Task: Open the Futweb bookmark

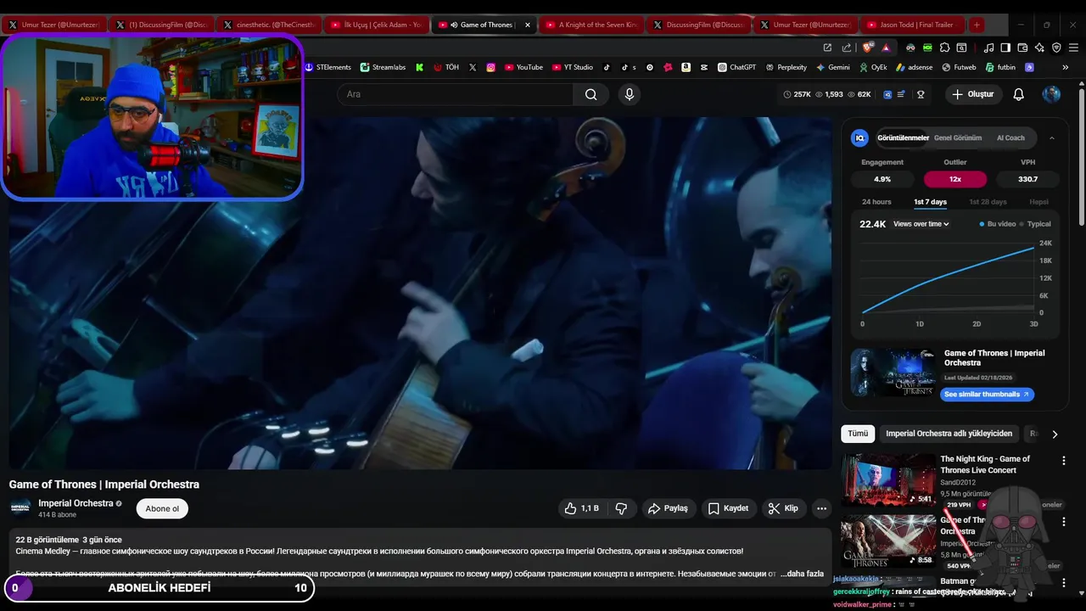Action: coord(959,67)
